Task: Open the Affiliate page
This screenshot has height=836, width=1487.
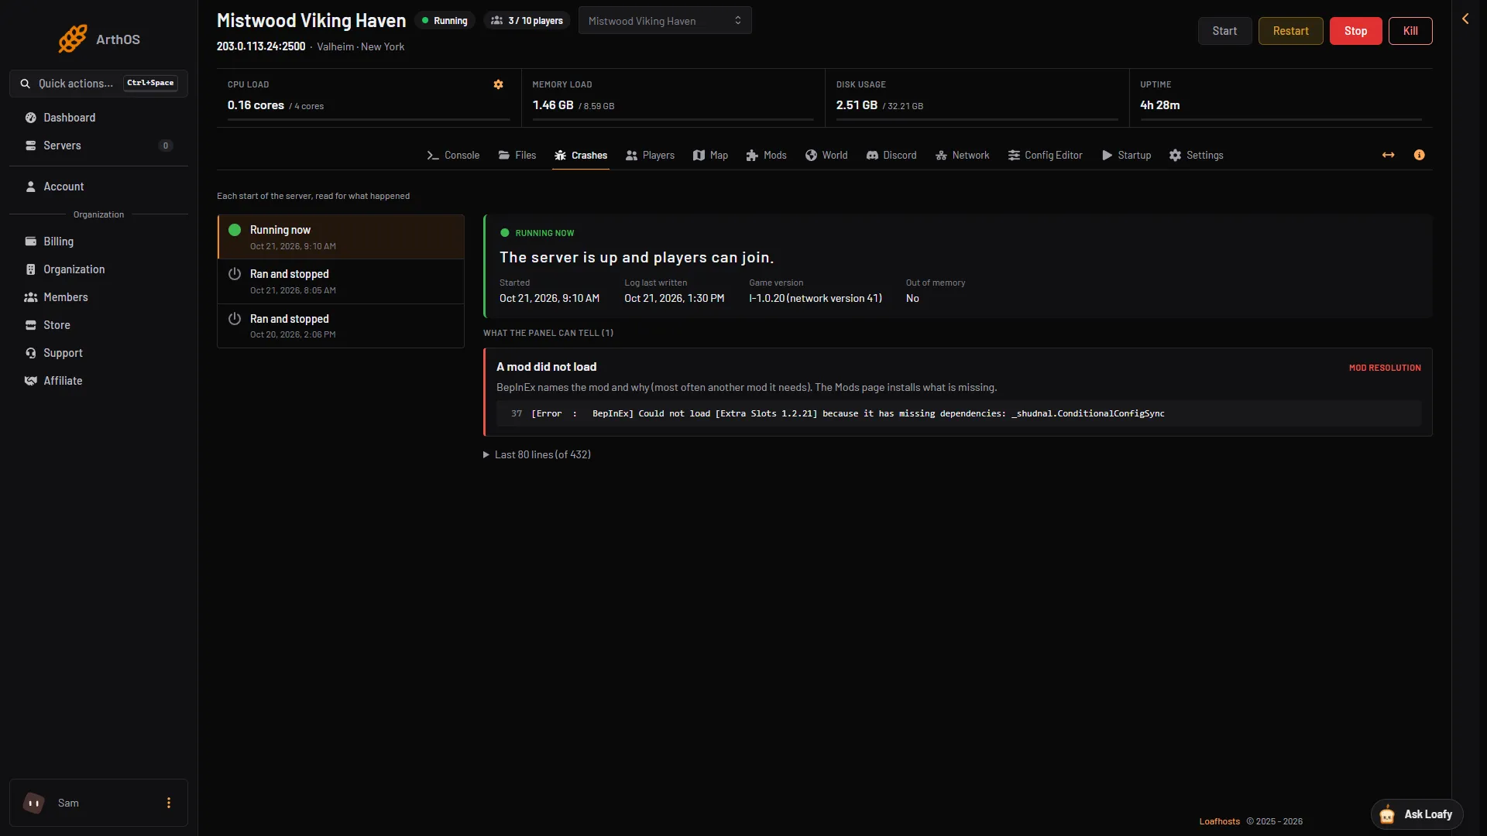Action: [x=98, y=381]
